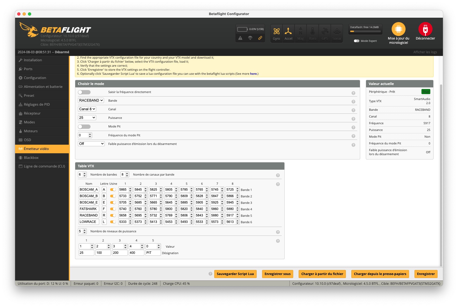
Task: Open help icon for Nombre de bandes
Action: [x=278, y=175]
